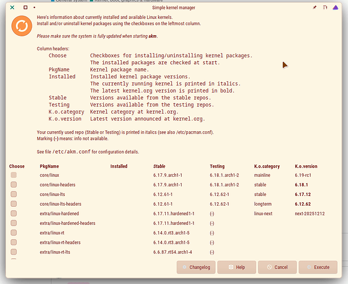
Task: Click package name extra/linux-rt-lts
Action: (55, 252)
